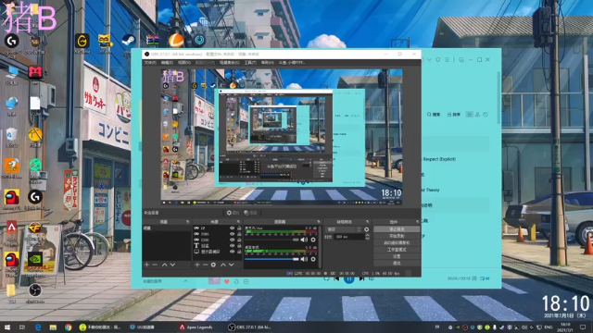Open Steam desktop shortcut
Screen dimensions: 593x333
tap(128, 41)
